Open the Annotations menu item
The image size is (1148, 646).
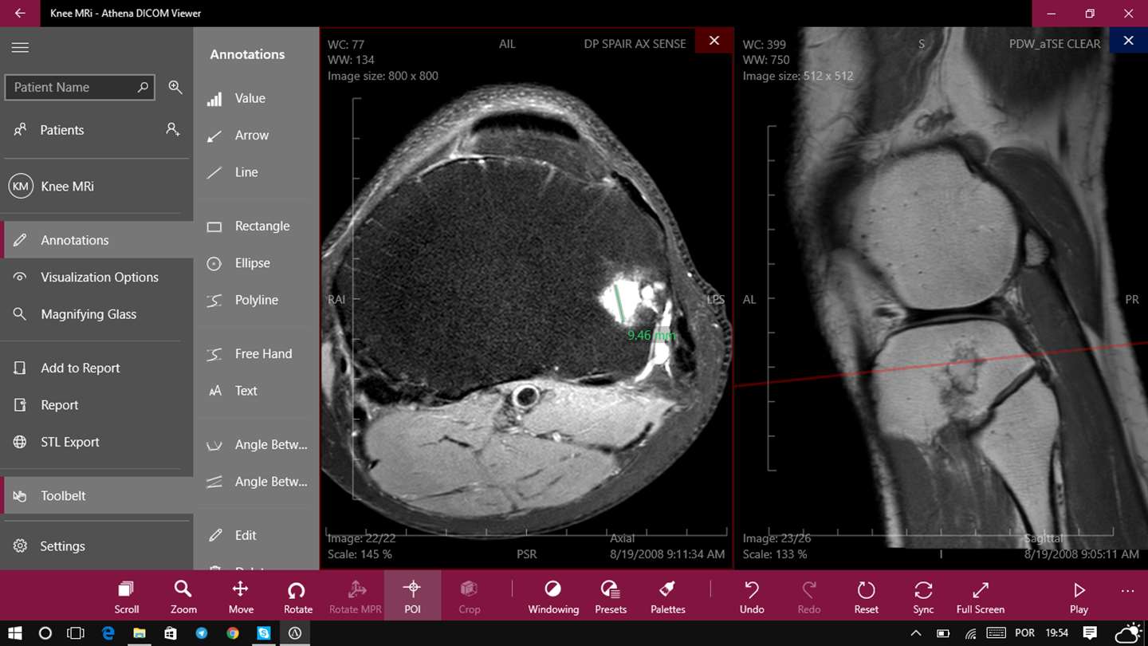click(96, 240)
